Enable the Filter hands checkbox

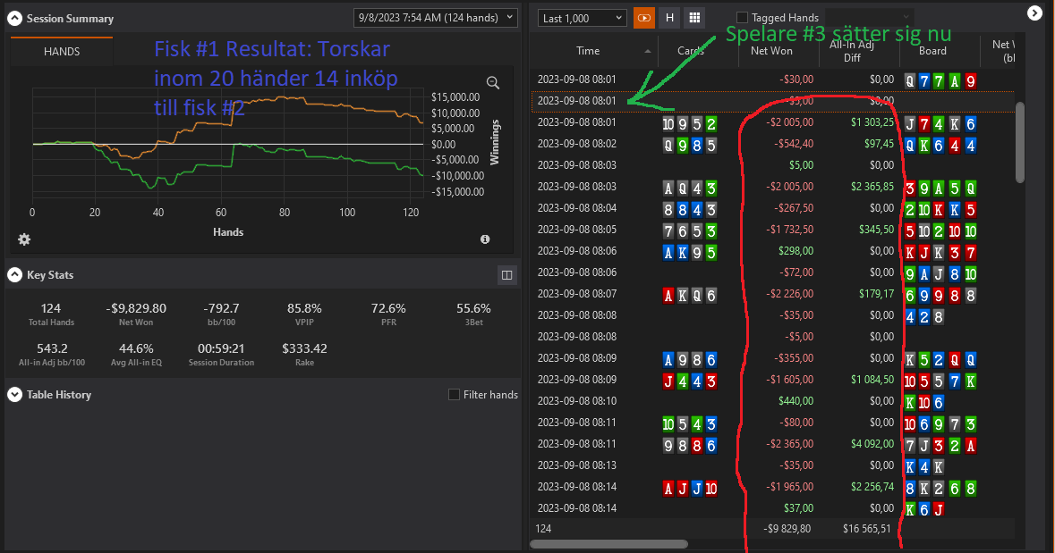[455, 394]
